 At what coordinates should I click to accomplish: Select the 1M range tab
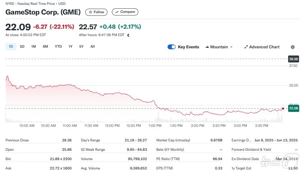pos(33,46)
